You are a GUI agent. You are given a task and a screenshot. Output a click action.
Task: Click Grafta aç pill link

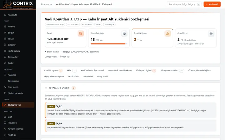[109, 25]
